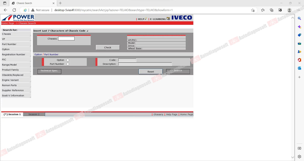The width and height of the screenshot is (304, 161).
Task: Click the browser Back arrow
Action: (x=5, y=10)
